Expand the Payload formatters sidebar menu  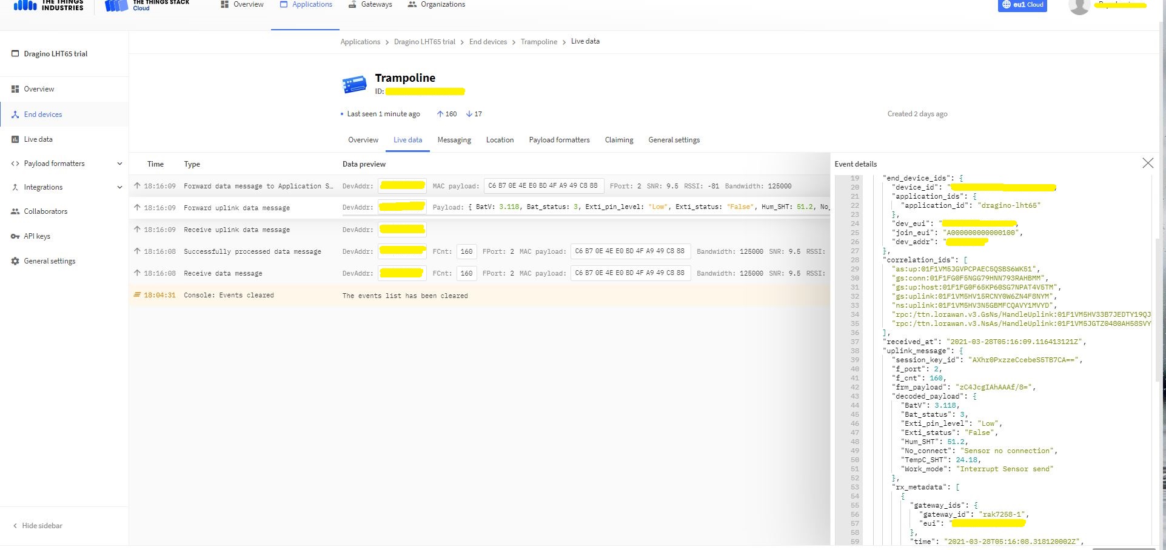tap(119, 164)
